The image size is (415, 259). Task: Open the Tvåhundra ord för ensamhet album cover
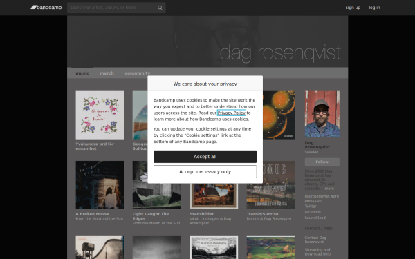(100, 115)
